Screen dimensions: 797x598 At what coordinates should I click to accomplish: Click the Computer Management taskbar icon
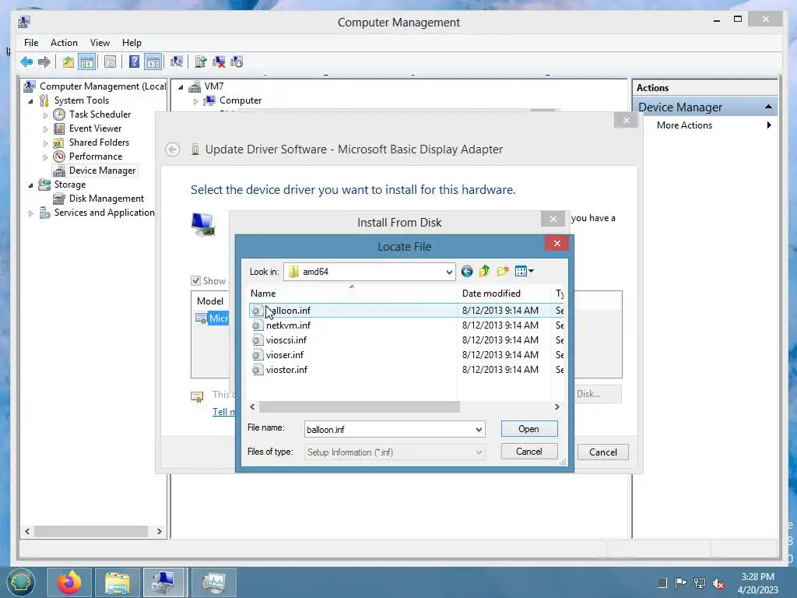(x=165, y=582)
